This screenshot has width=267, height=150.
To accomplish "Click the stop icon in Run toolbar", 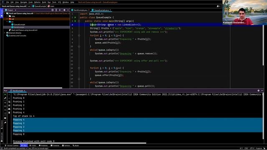I will pyautogui.click(x=5, y=102).
